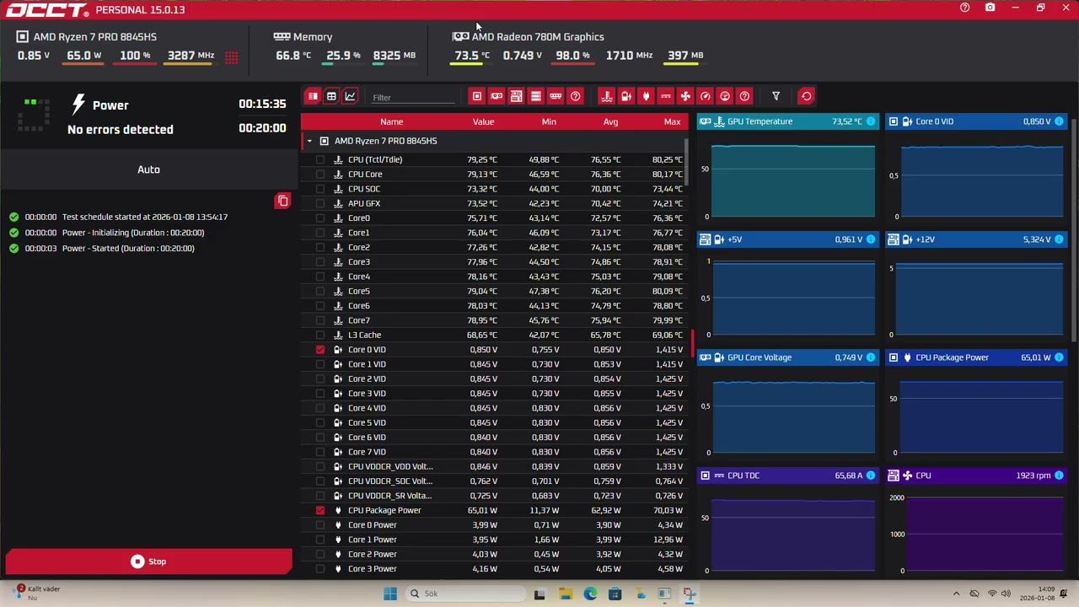
Task: Uncheck the CPU Package Power checkbox
Action: (x=320, y=511)
